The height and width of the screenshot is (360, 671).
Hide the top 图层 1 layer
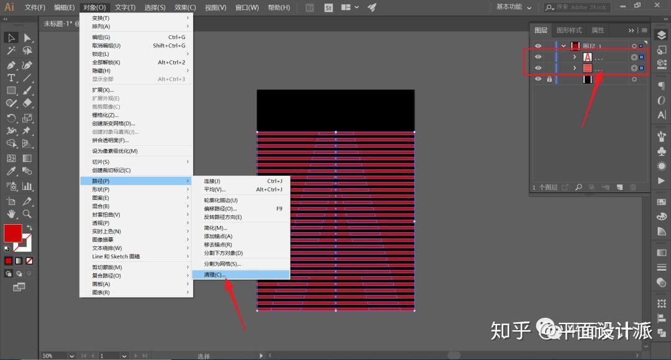538,46
